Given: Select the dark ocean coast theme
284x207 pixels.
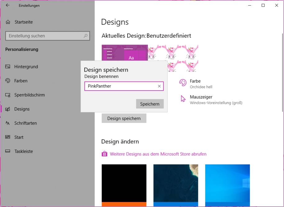Looking at the screenshot, I should (x=176, y=185).
